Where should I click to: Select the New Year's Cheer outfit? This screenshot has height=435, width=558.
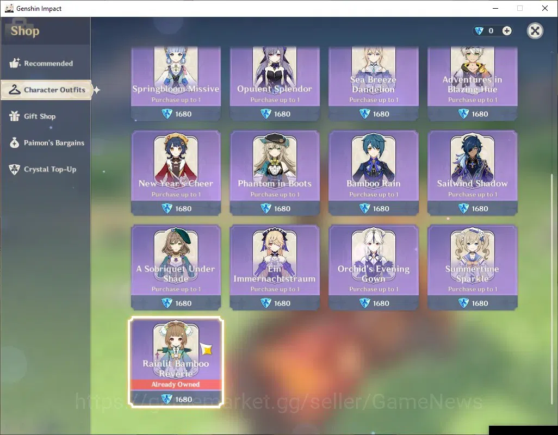pyautogui.click(x=176, y=173)
